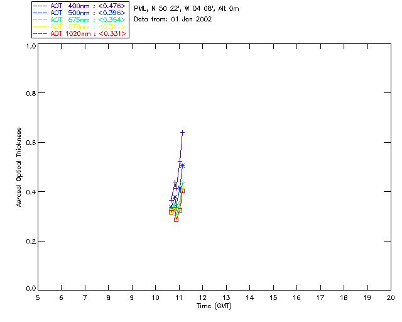The image size is (402, 322).
Task: Click the y-axis tick label 0.0
Action: [31, 289]
